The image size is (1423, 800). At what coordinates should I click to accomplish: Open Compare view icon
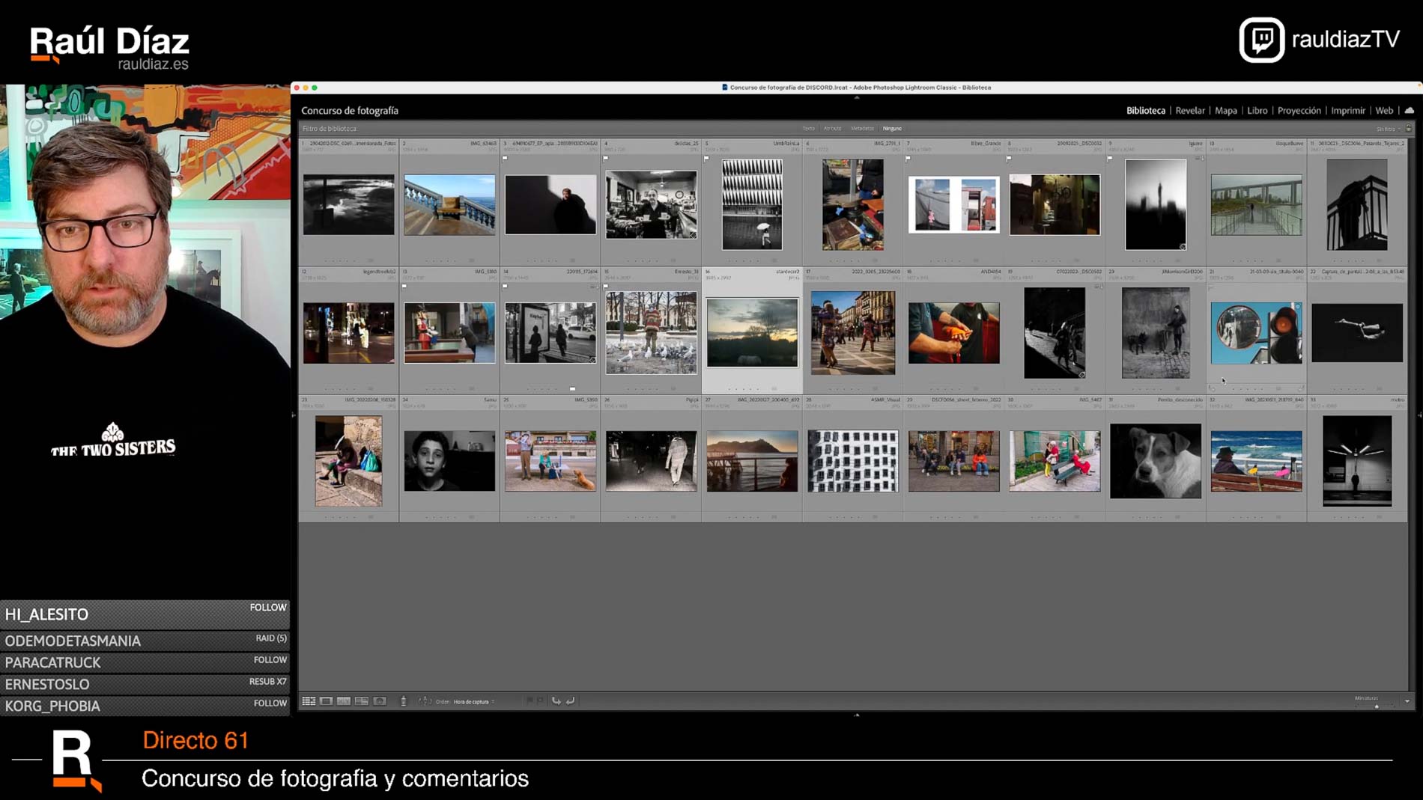coord(344,701)
